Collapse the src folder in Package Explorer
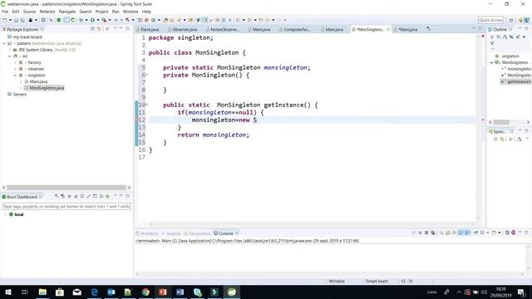This screenshot has height=299, width=532. (x=9, y=56)
